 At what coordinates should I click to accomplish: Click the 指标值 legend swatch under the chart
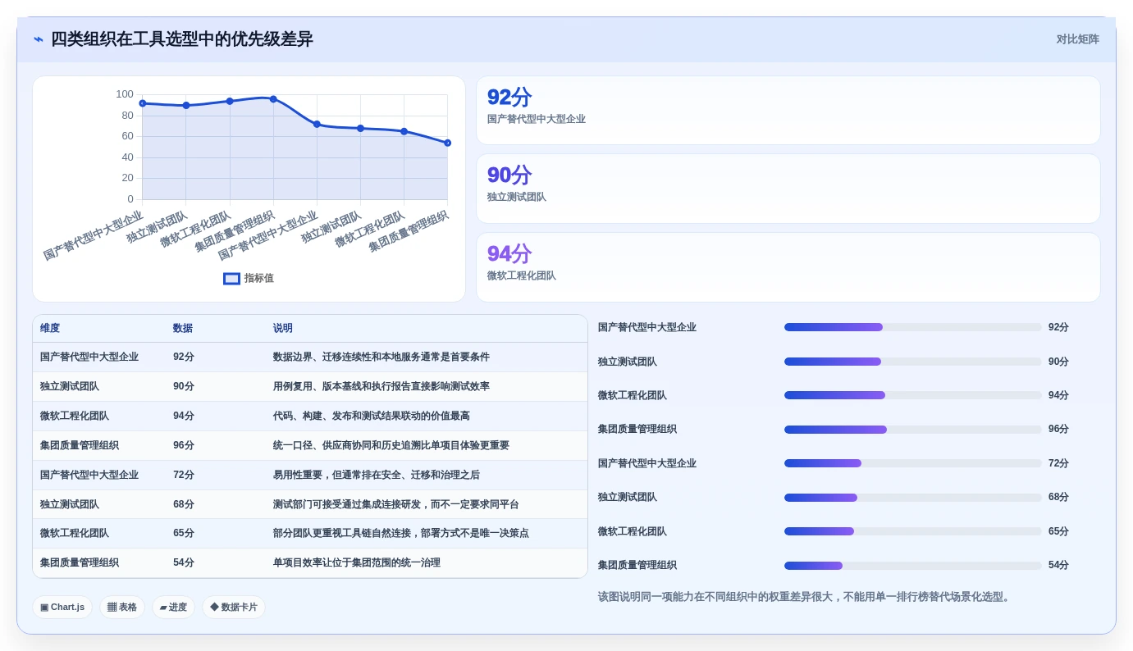(231, 279)
